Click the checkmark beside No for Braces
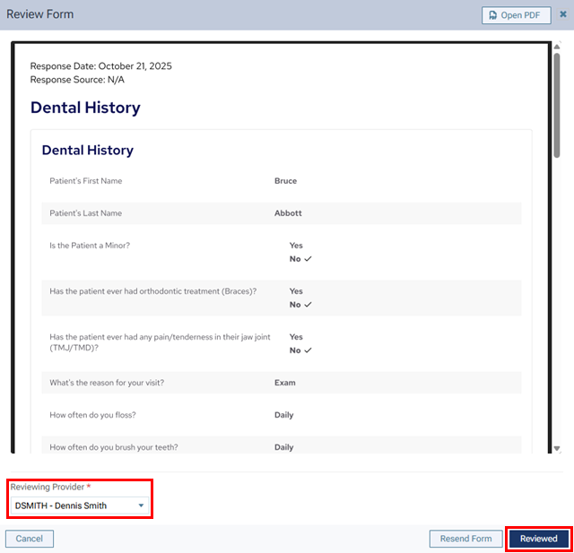The image size is (574, 553). pyautogui.click(x=308, y=305)
